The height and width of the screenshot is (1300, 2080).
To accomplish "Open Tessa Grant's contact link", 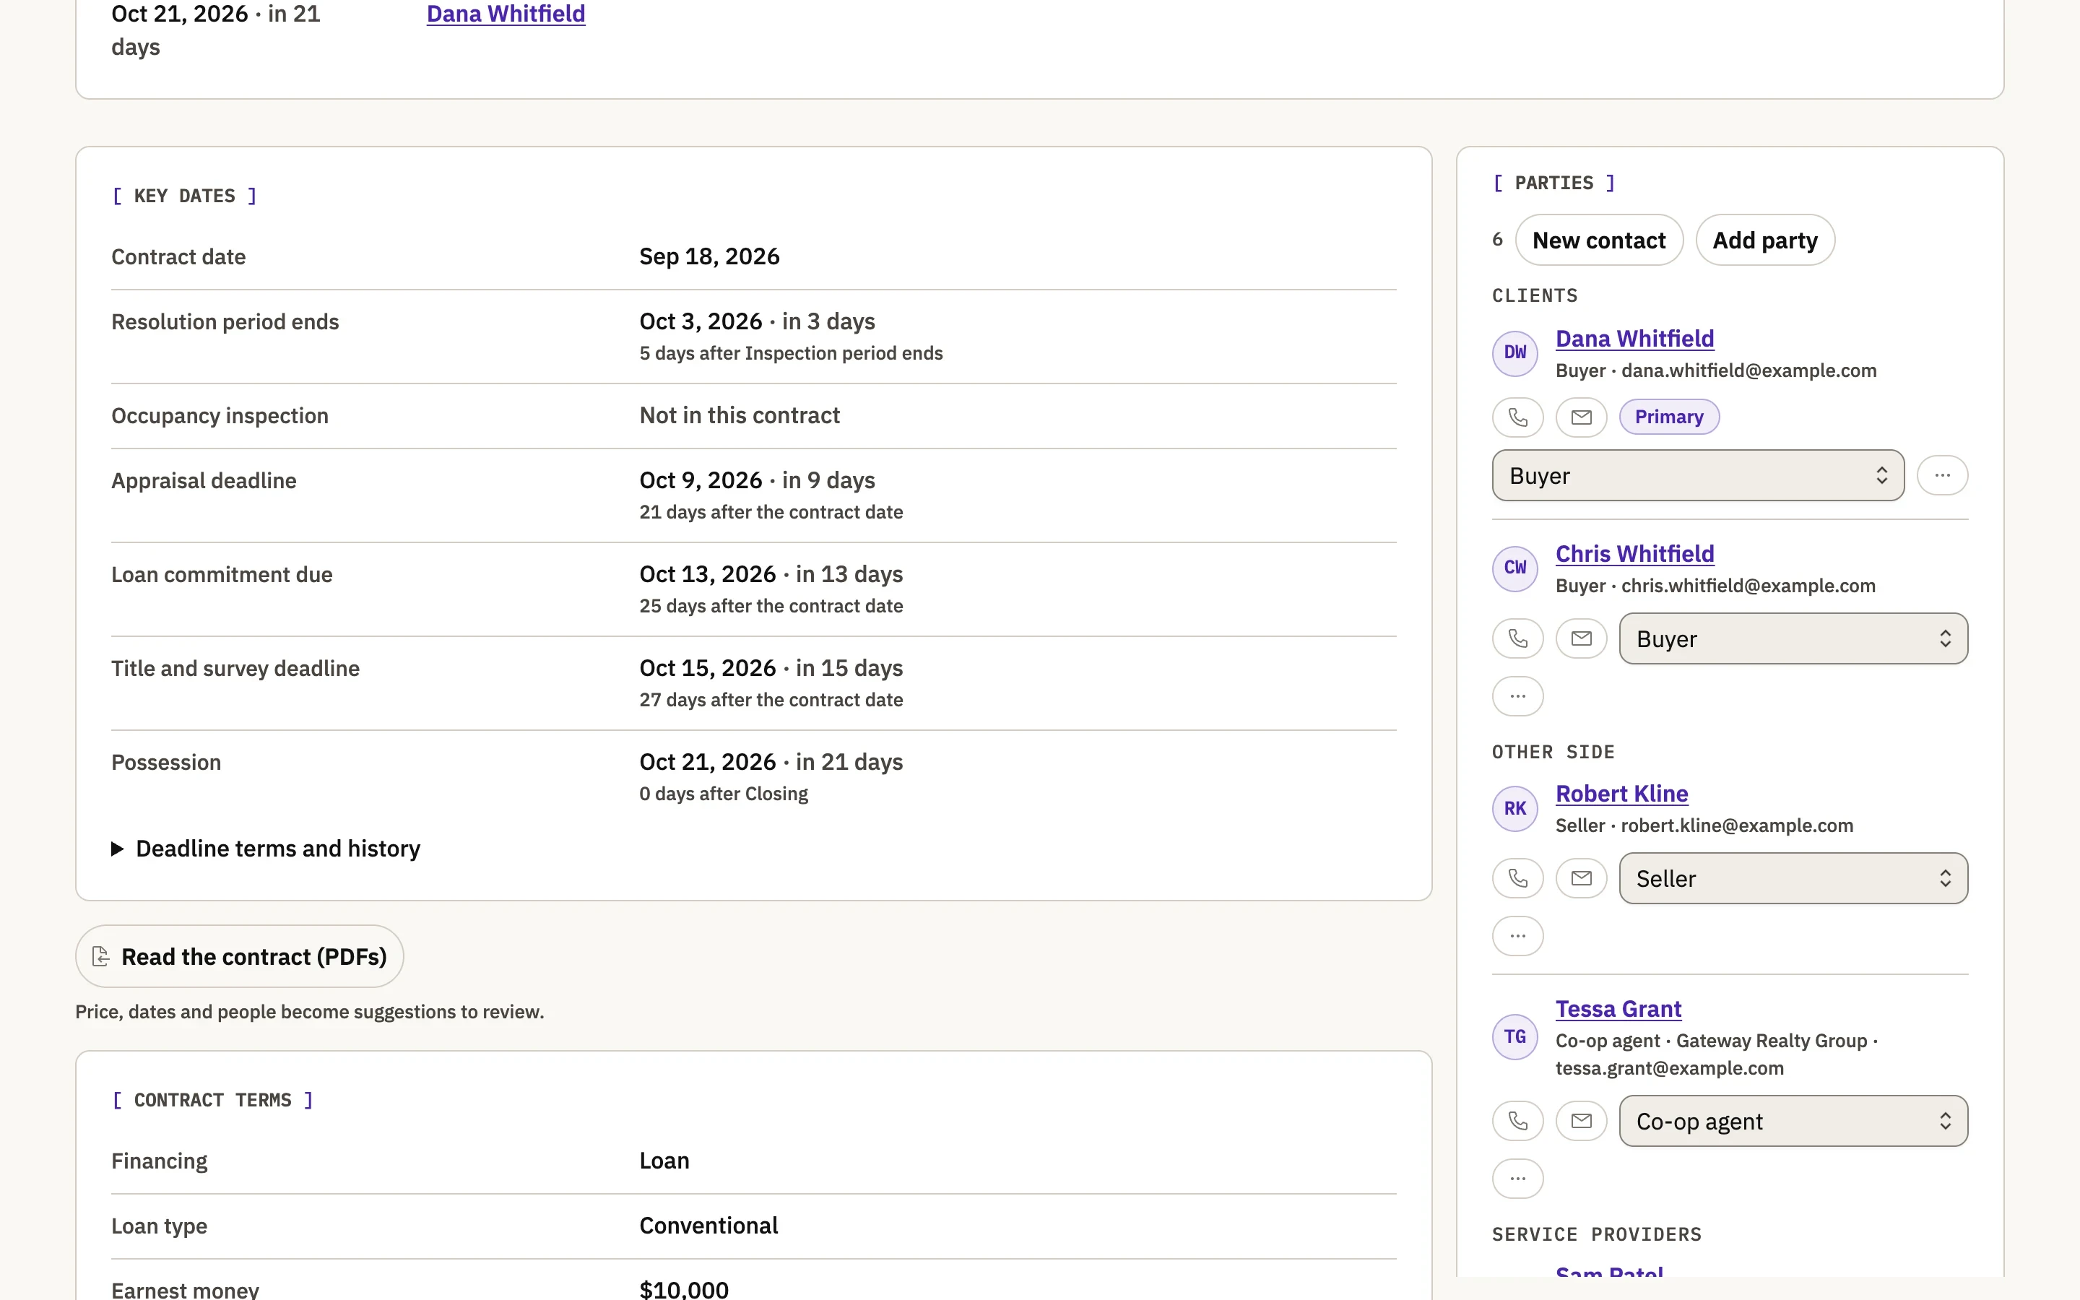I will [x=1618, y=1008].
